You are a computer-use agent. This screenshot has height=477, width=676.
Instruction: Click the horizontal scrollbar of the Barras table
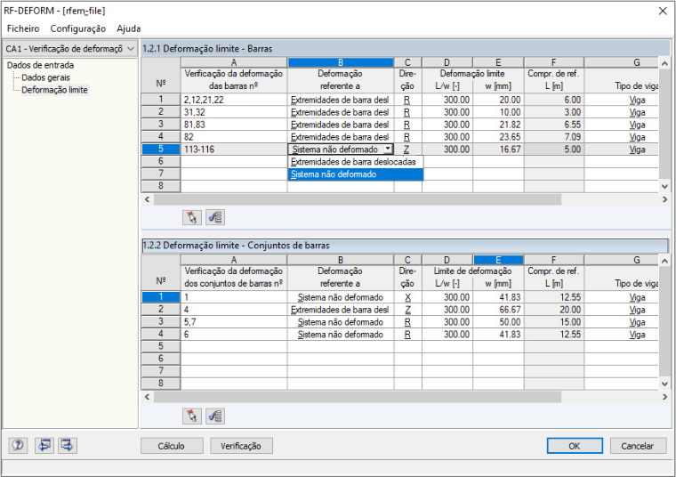point(358,199)
